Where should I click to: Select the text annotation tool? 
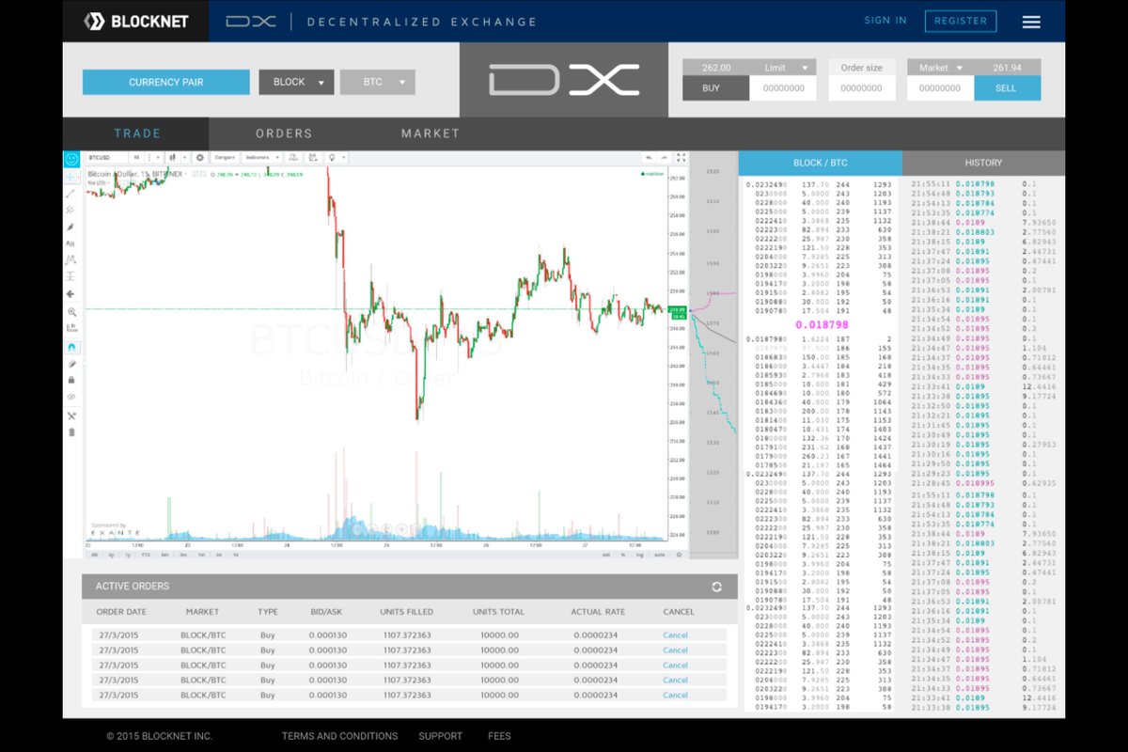71,243
